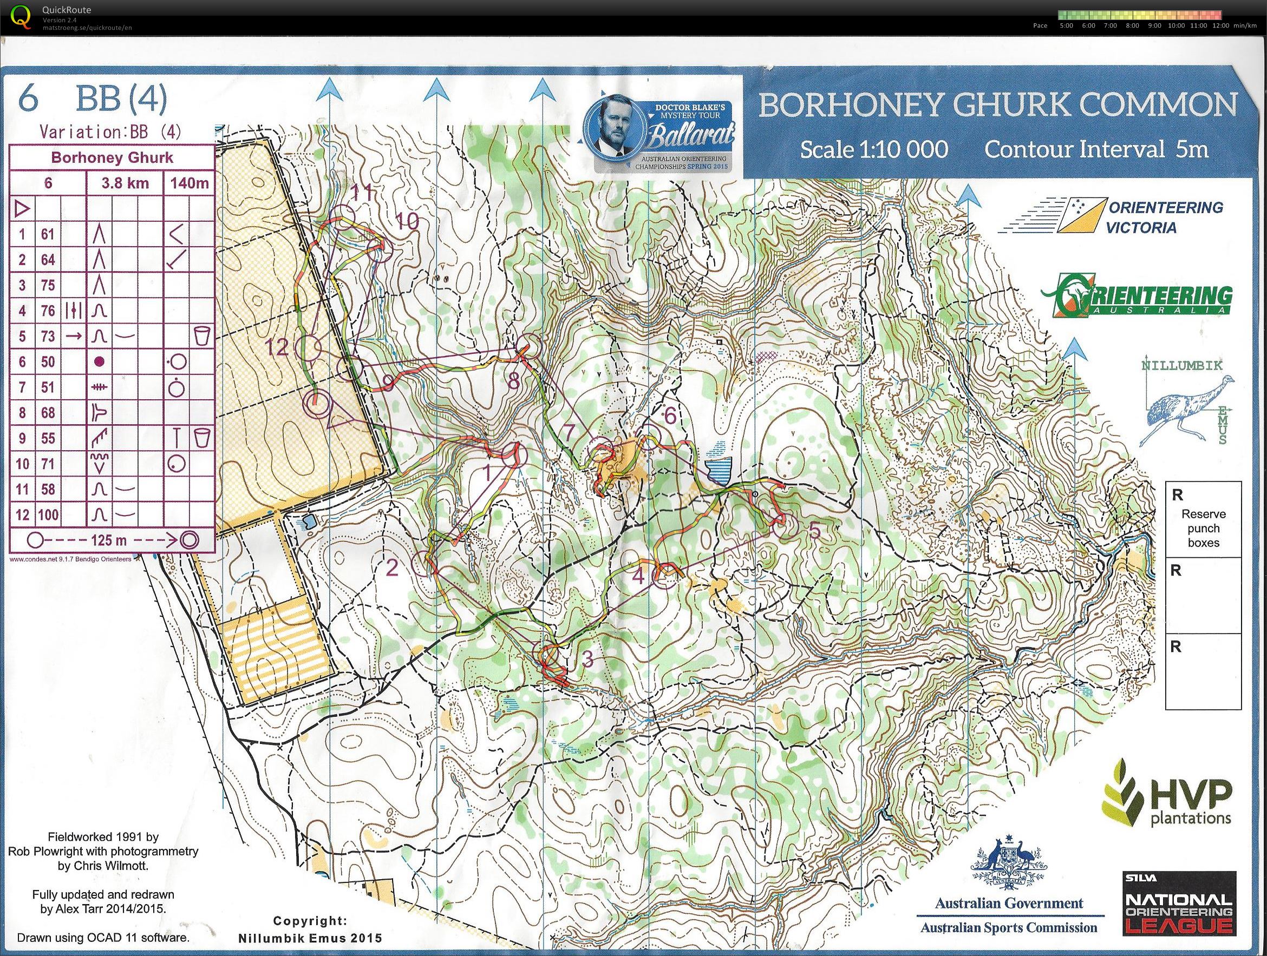Click control circle 11 at the map's top

tap(344, 217)
